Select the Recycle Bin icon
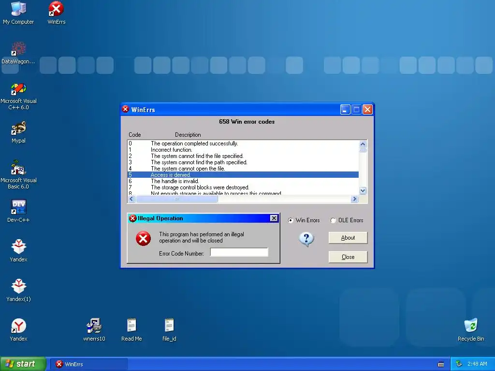Image resolution: width=495 pixels, height=371 pixels. tap(471, 329)
